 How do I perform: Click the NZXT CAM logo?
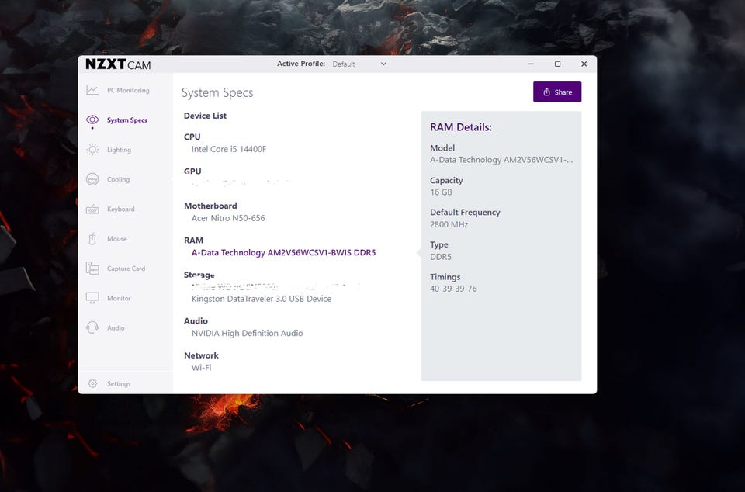click(118, 64)
